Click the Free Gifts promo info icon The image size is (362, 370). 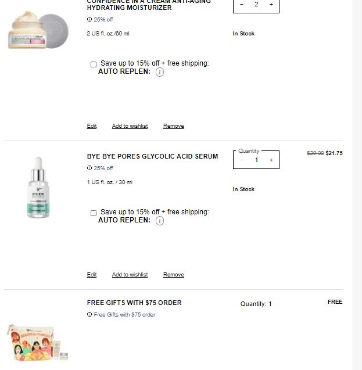89,314
